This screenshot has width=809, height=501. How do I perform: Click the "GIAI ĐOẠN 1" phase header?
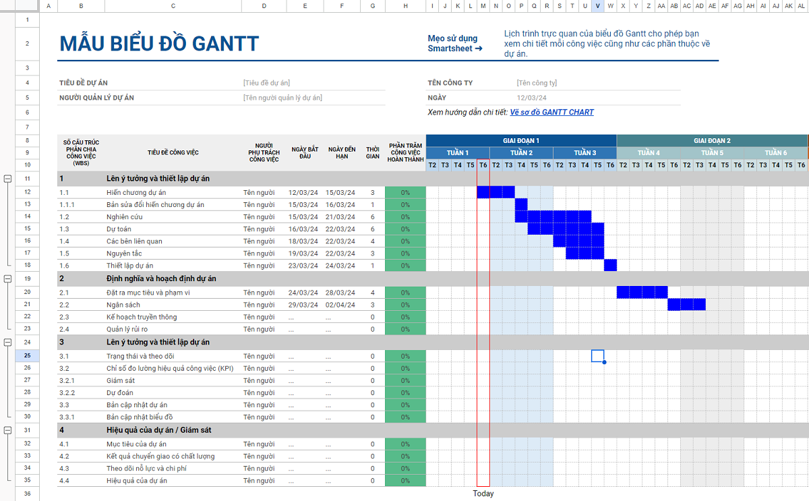pos(521,140)
